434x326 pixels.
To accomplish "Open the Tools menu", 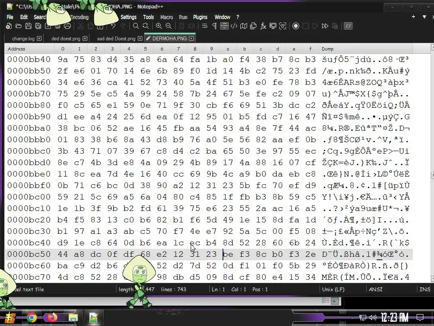I will click(x=148, y=17).
